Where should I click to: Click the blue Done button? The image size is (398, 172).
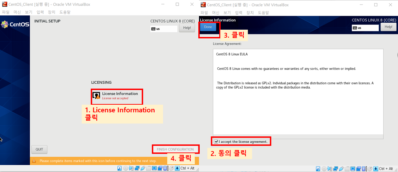(x=208, y=27)
